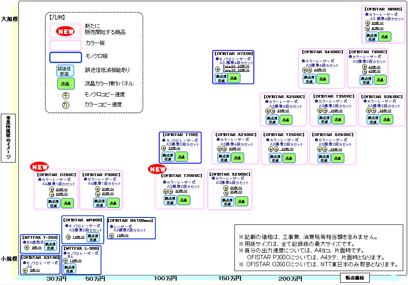Click the 液晶 badge on OFISTAR X4500C
This screenshot has height=285, width=408.
click(323, 79)
